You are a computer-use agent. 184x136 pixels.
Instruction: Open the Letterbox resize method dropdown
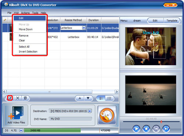coord(84,28)
